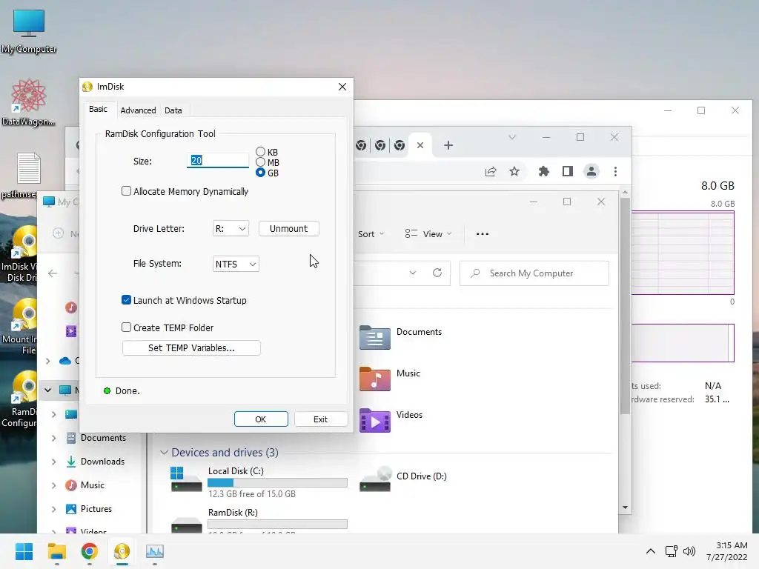Click the taskbar clock and date
The height and width of the screenshot is (569, 759).
click(726, 551)
